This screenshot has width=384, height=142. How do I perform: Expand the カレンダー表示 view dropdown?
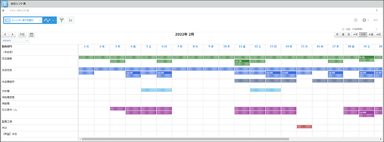(x=23, y=20)
